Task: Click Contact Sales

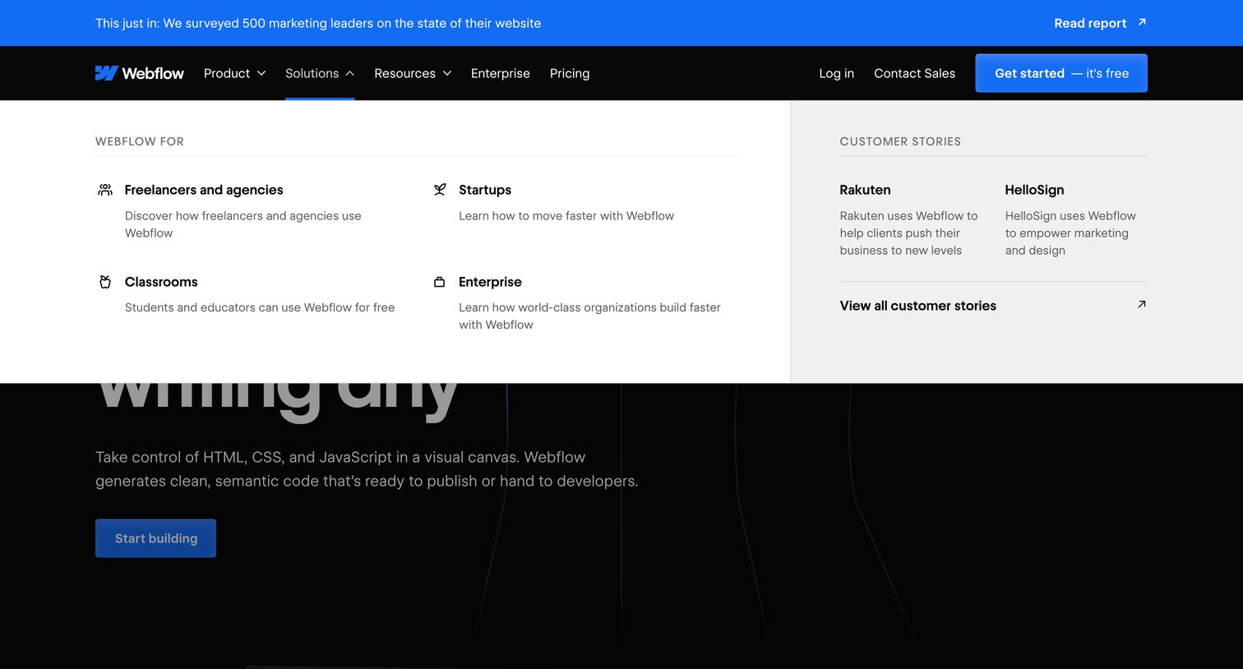Action: pyautogui.click(x=914, y=73)
